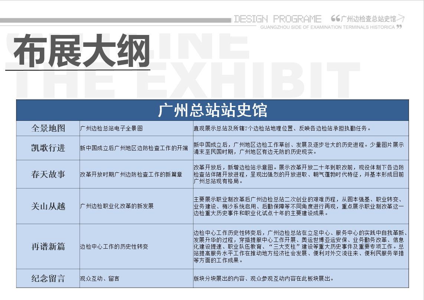
Task: Click the arrow icon after 广州边检查总站史馆
Action: coord(401,19)
